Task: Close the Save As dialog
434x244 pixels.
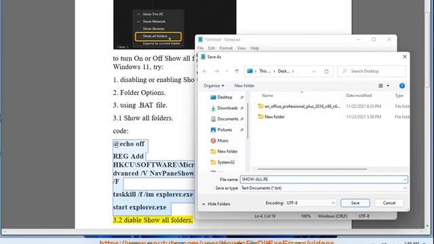Action: [x=405, y=57]
